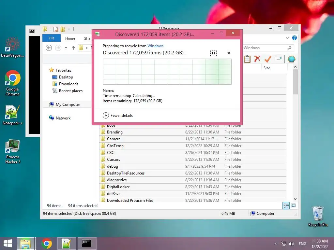Select the DigitalLocker folder

click(x=192, y=187)
